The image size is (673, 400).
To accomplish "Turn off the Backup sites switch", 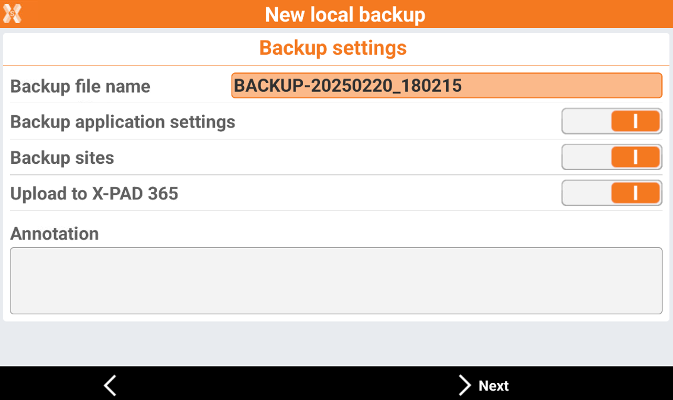I will point(612,157).
